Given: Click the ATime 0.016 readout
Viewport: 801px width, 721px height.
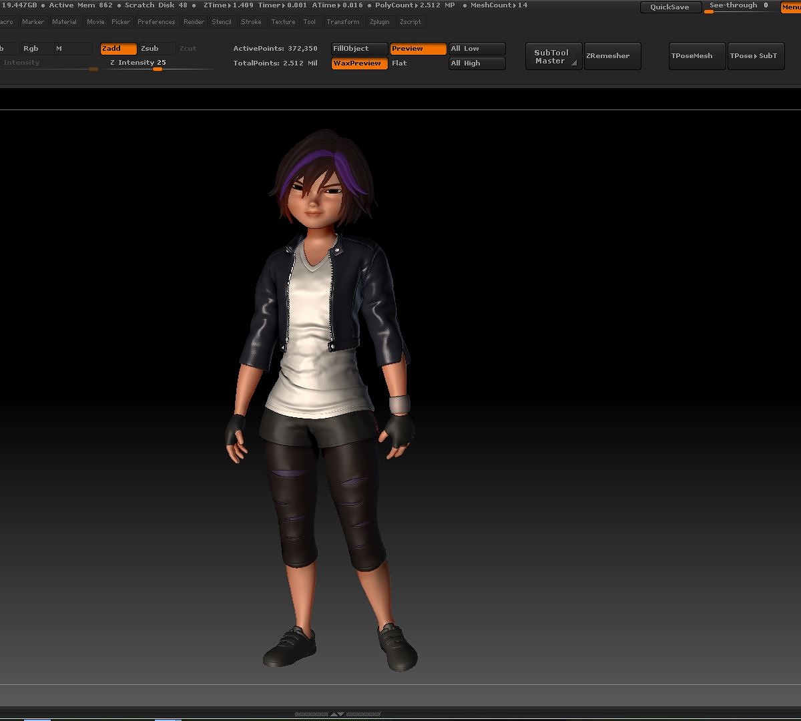Looking at the screenshot, I should 337,5.
